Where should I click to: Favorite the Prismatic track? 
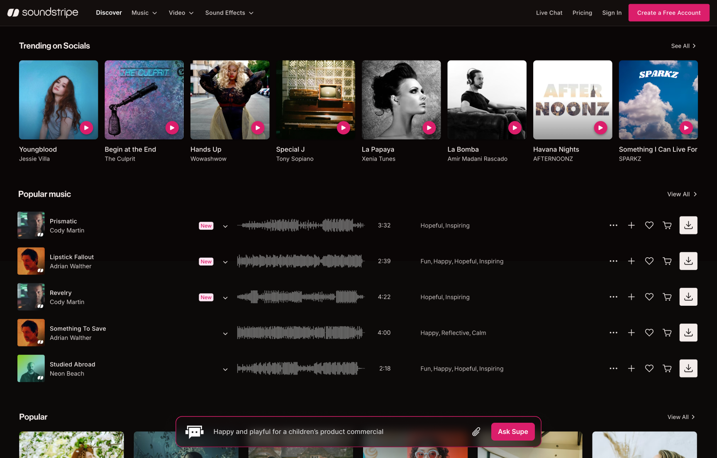click(x=649, y=225)
